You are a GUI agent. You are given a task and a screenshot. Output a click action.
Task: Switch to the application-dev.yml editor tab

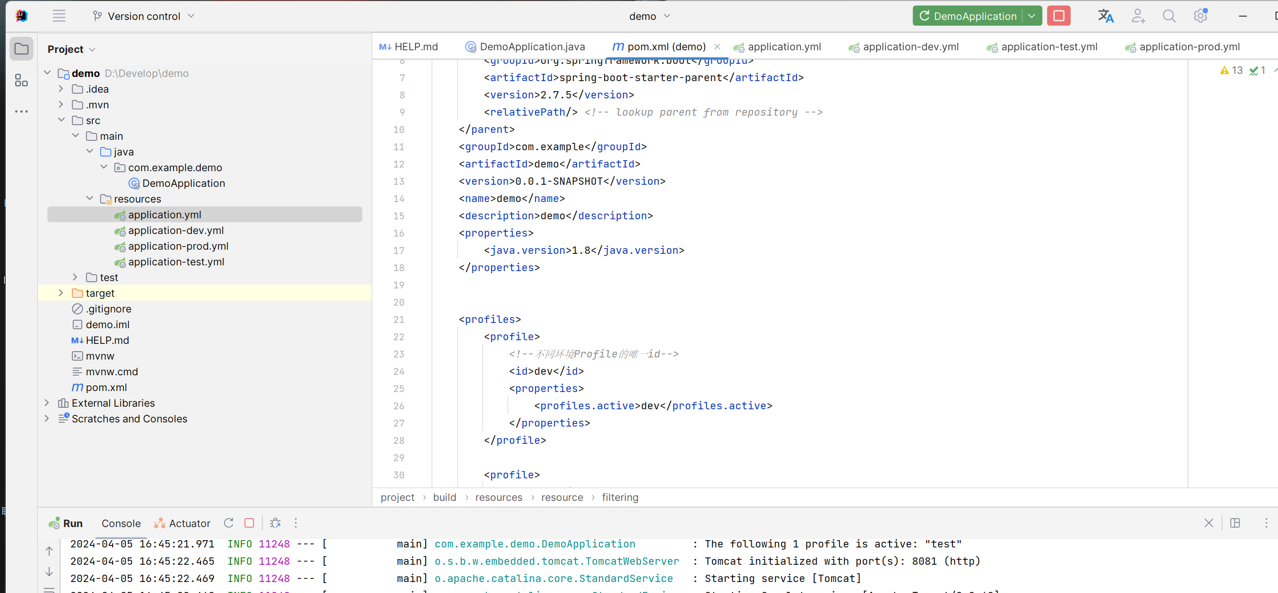(904, 47)
